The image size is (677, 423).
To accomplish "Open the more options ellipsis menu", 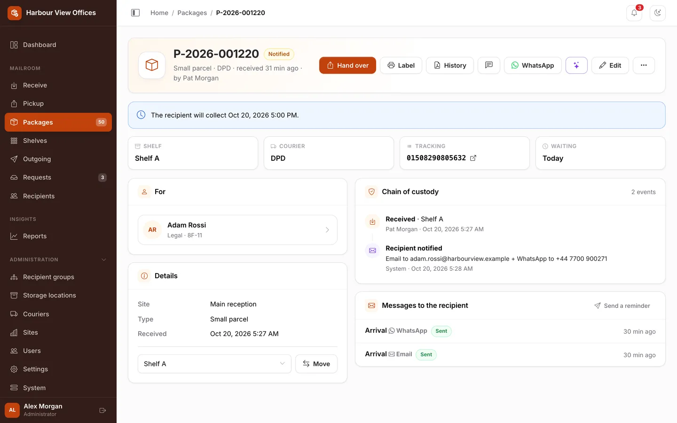I will 644,65.
